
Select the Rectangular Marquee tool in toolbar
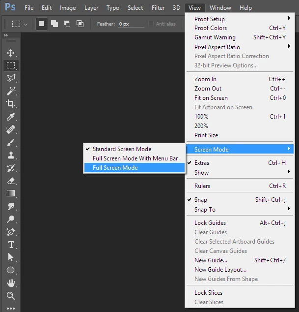11,65
